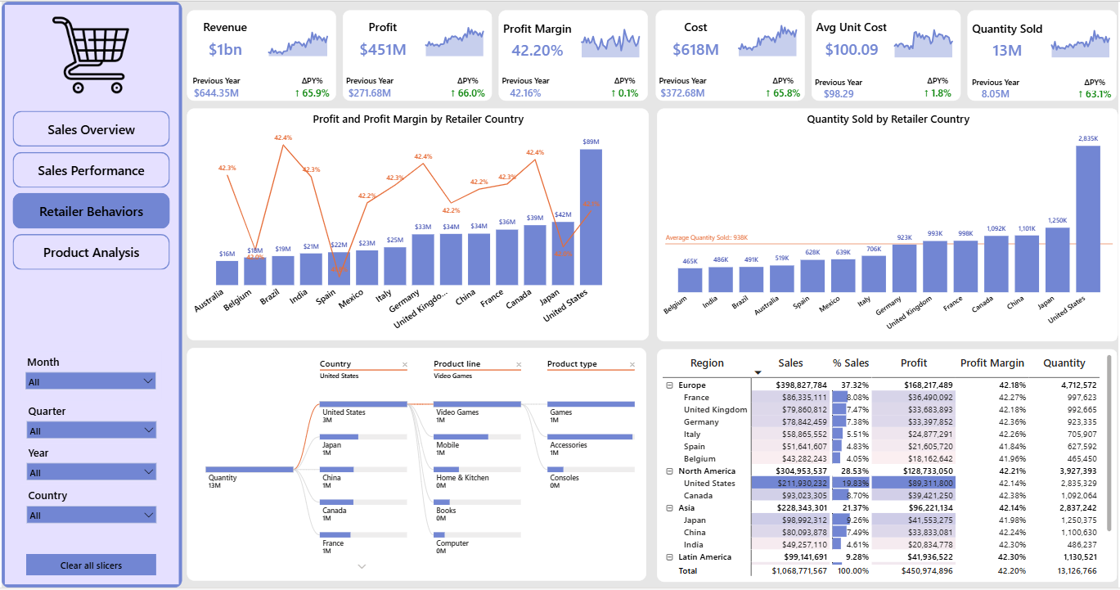
Task: Collapse Latin America row using minus icon
Action: [x=670, y=557]
